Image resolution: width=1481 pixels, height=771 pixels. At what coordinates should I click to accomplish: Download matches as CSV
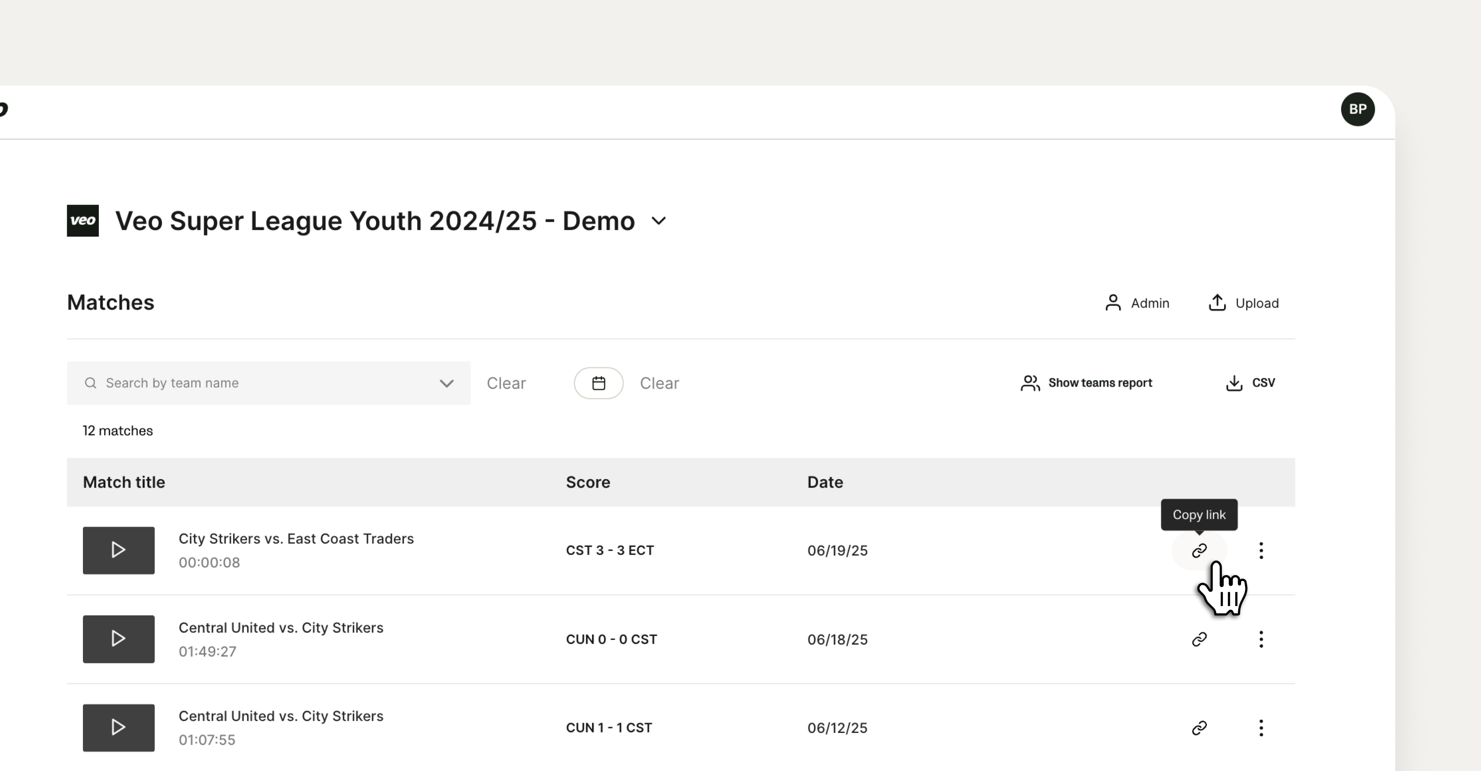click(x=1250, y=383)
